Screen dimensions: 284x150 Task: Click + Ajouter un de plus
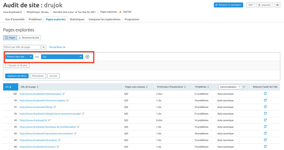pos(17,65)
